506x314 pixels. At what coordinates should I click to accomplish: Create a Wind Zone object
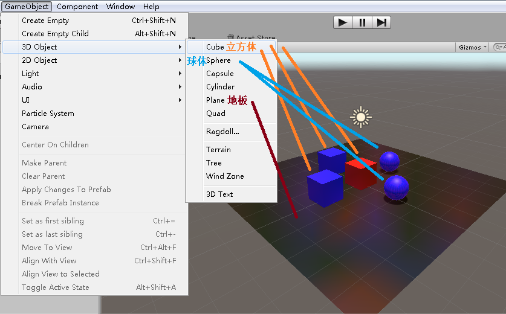[232, 176]
